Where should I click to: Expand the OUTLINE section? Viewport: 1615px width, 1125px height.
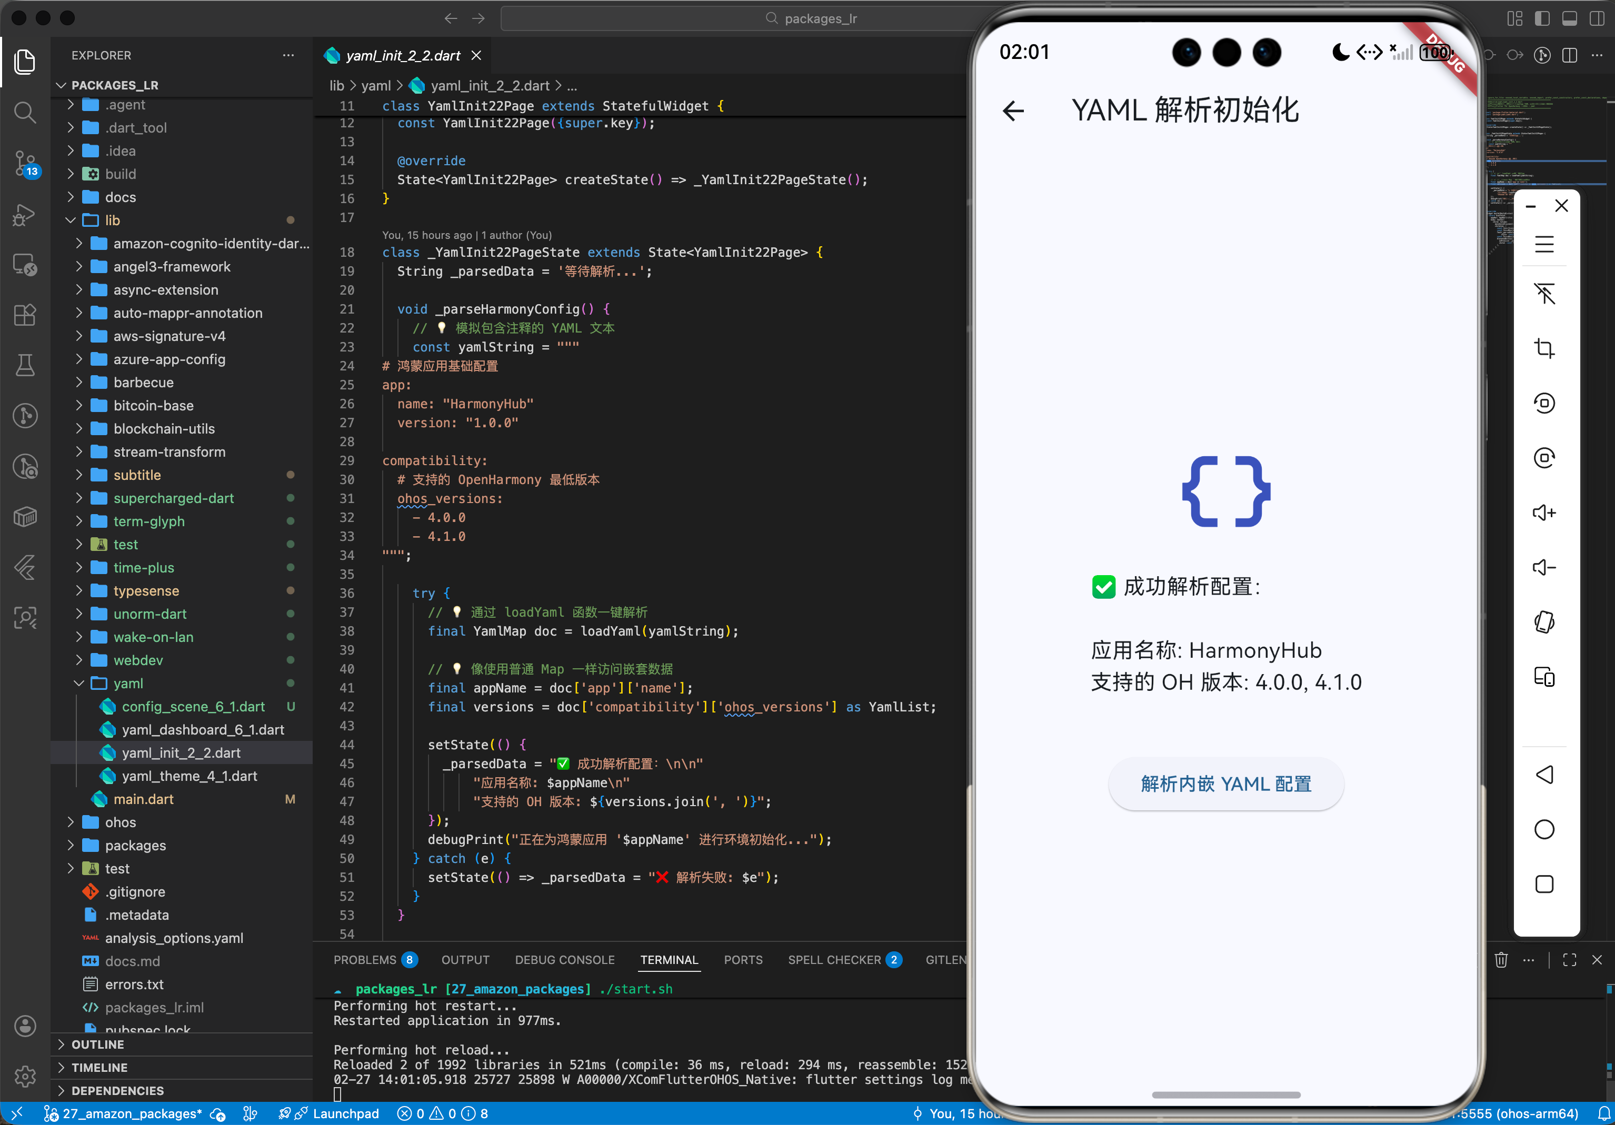pyautogui.click(x=98, y=1045)
